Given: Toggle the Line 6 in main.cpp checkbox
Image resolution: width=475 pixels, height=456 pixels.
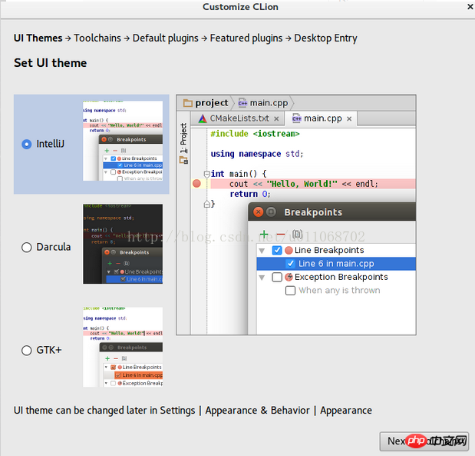Looking at the screenshot, I should 290,264.
